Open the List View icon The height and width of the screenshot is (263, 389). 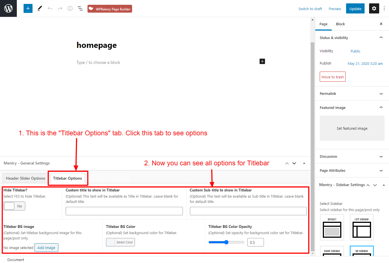pyautogui.click(x=80, y=8)
